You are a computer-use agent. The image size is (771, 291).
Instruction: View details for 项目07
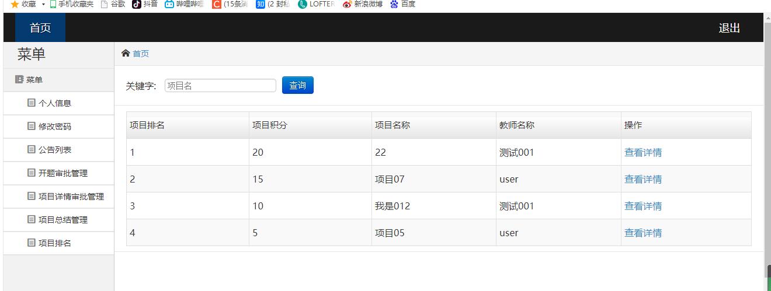(x=643, y=179)
